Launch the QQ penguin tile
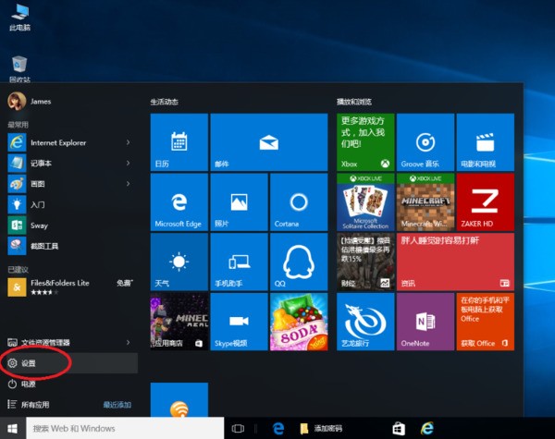 pyautogui.click(x=298, y=261)
